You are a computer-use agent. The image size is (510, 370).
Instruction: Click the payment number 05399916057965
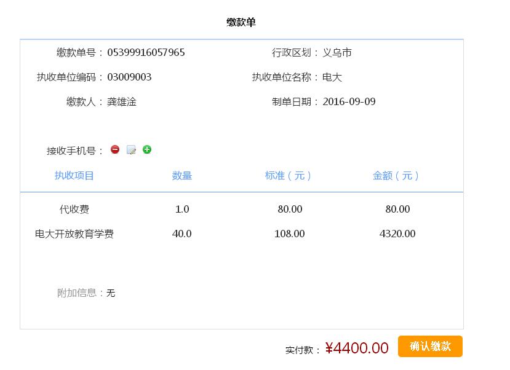(146, 53)
